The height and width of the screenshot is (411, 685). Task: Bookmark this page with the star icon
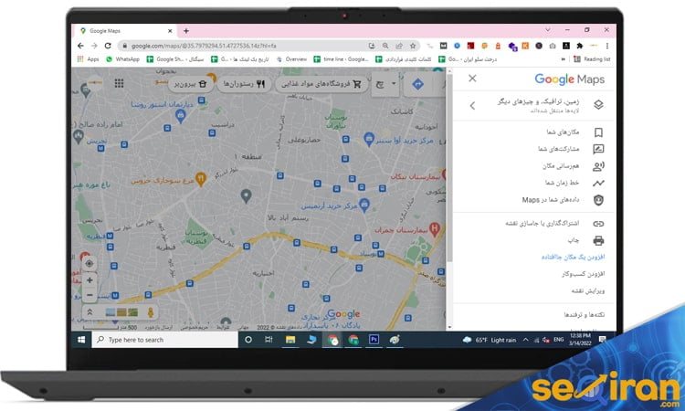click(413, 46)
